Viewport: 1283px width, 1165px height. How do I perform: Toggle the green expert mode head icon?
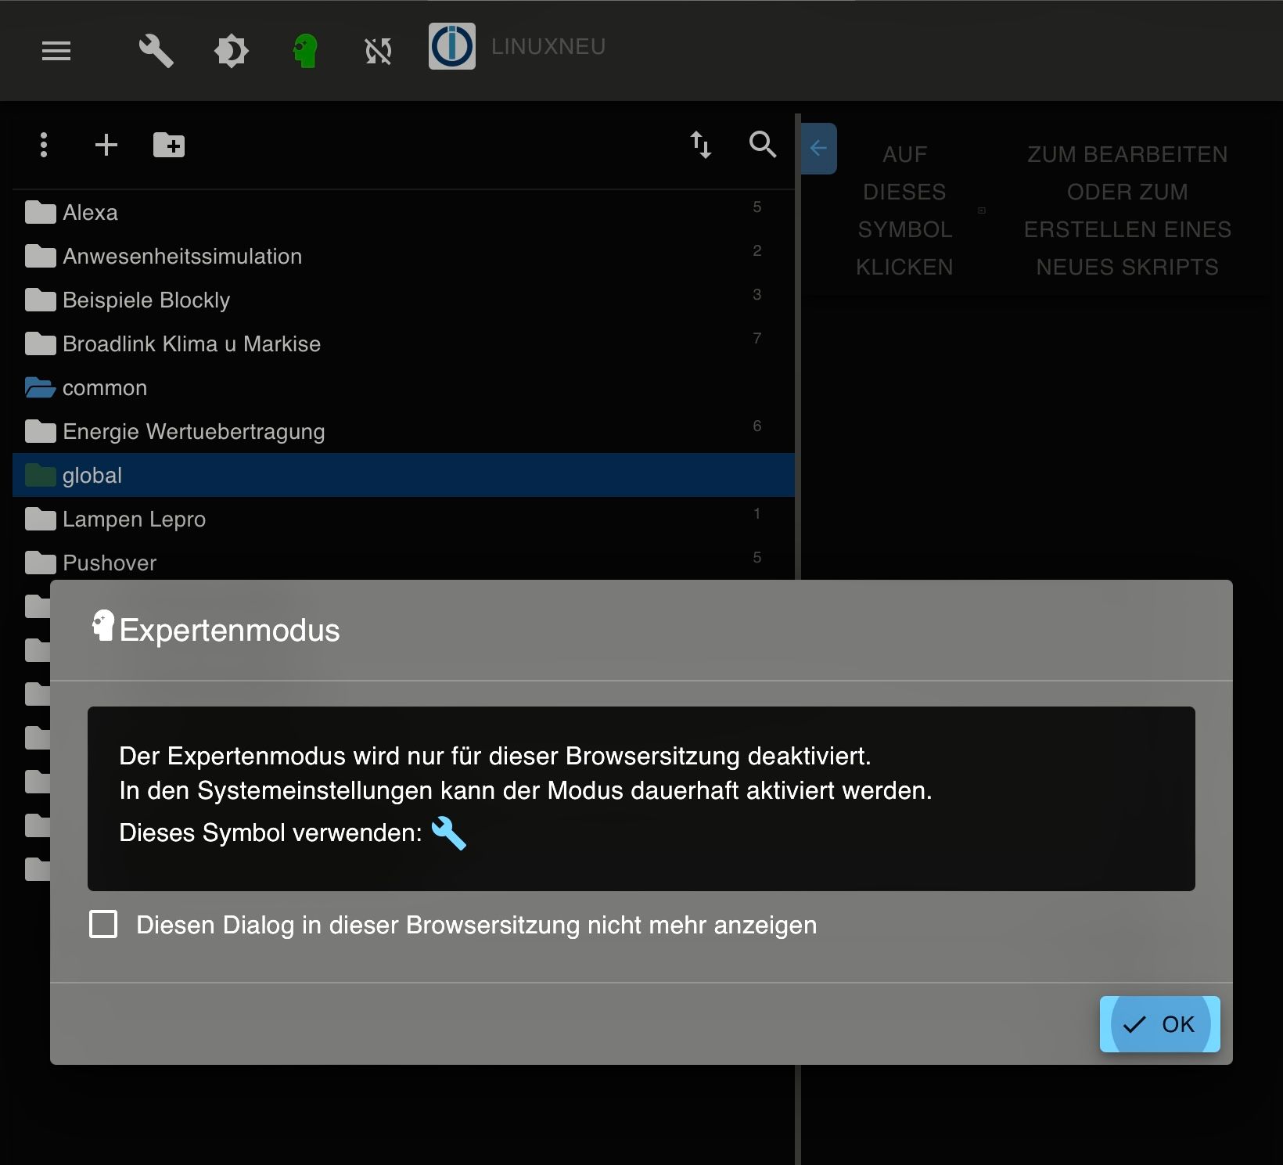[305, 52]
